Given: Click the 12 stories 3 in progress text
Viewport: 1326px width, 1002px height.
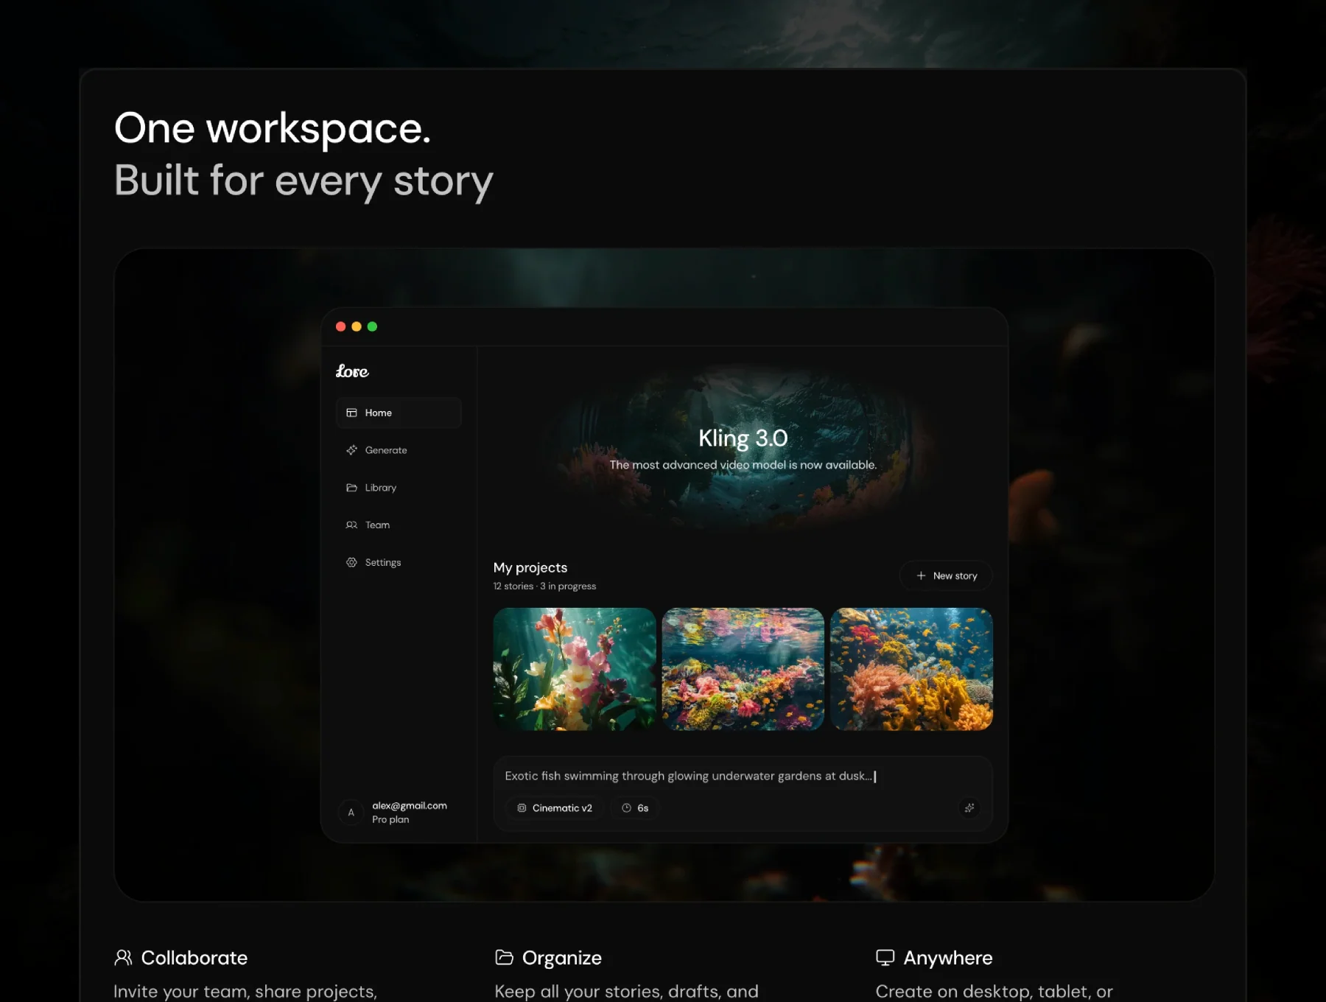Looking at the screenshot, I should click(544, 586).
